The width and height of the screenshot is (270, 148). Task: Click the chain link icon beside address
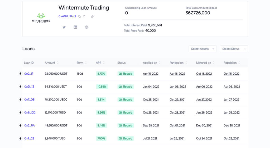[93, 16]
